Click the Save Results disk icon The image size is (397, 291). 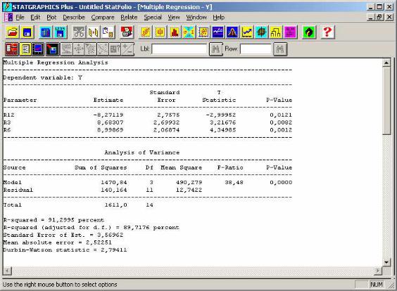tap(52, 49)
